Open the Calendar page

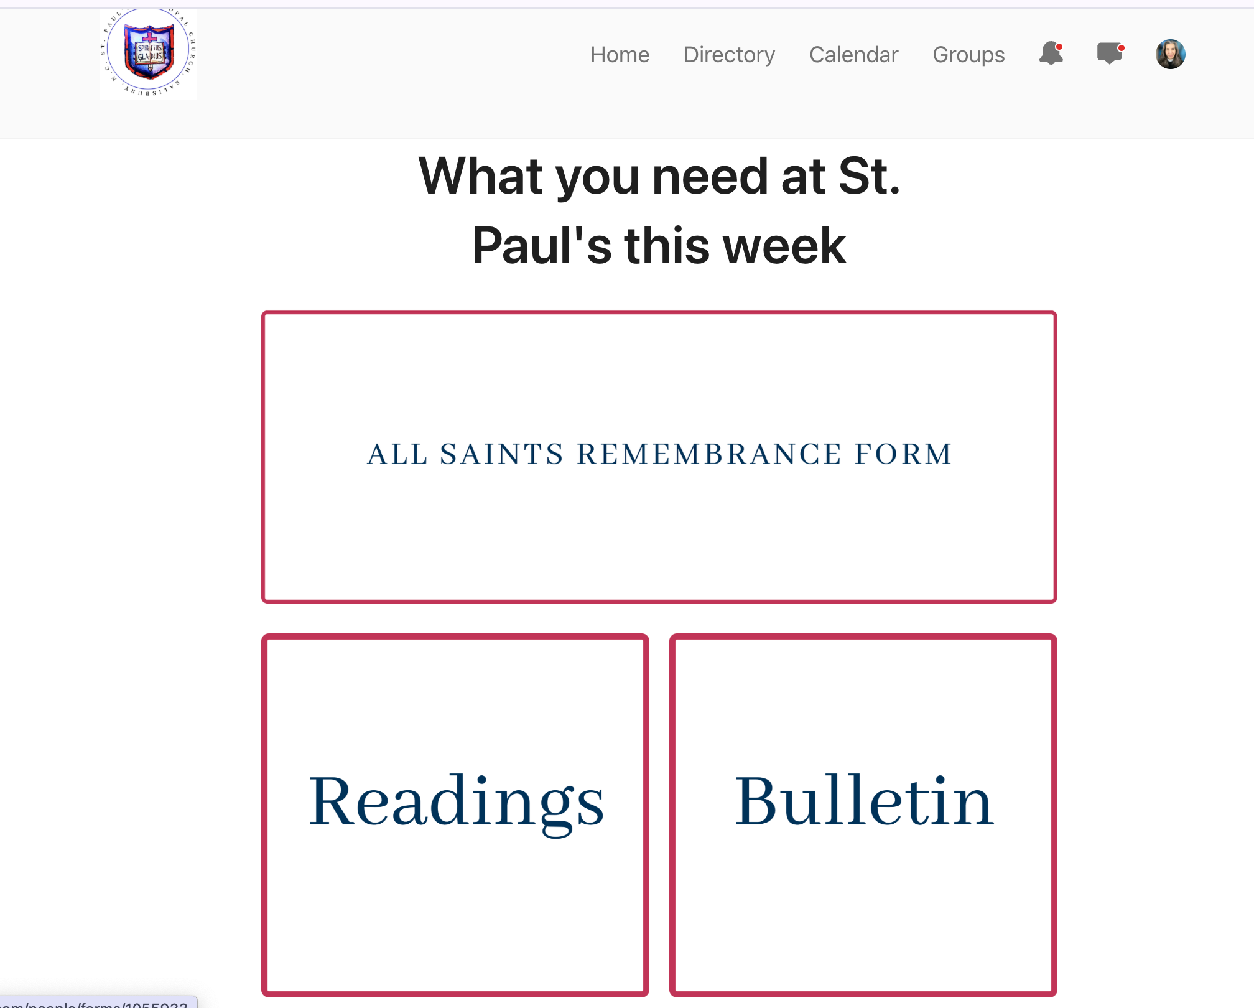(x=853, y=55)
